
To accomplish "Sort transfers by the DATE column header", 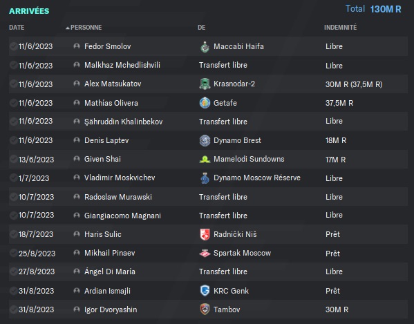I will pyautogui.click(x=17, y=28).
